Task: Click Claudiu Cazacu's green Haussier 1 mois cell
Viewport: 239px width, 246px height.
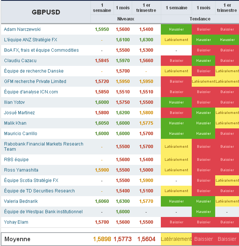Action: coord(203,61)
